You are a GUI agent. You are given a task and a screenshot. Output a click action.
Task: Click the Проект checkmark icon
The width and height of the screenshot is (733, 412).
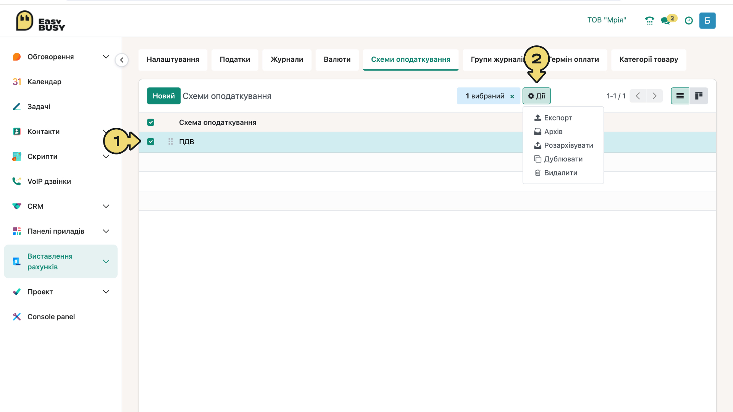[16, 292]
